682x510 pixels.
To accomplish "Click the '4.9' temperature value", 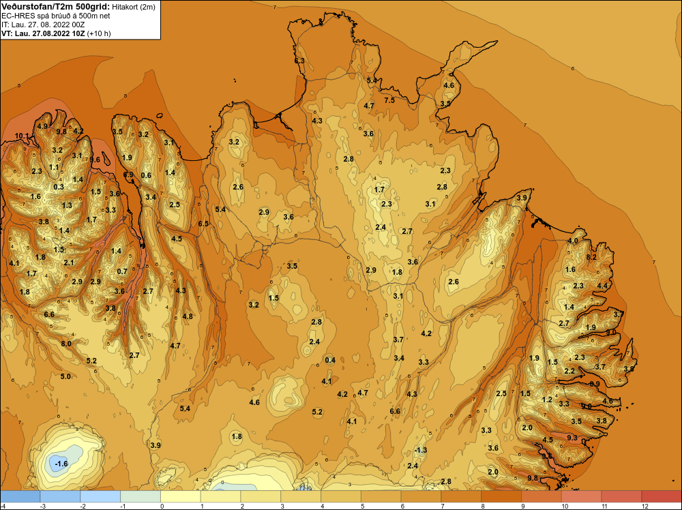I will pos(42,126).
